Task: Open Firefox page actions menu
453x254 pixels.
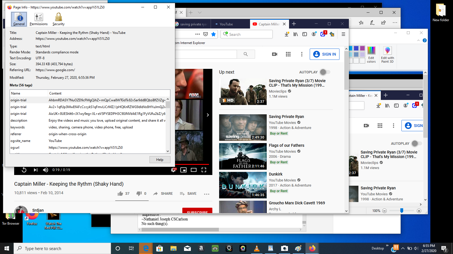Action: coord(198,34)
